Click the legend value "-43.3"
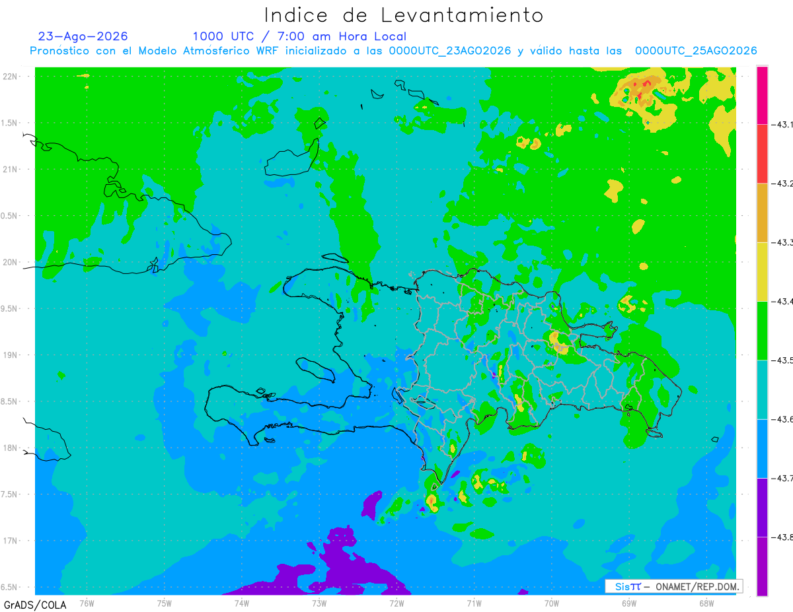 coord(781,242)
